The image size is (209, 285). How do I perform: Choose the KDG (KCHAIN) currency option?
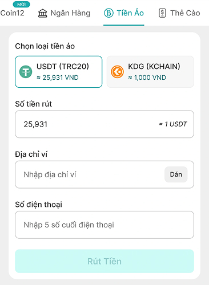(x=150, y=72)
